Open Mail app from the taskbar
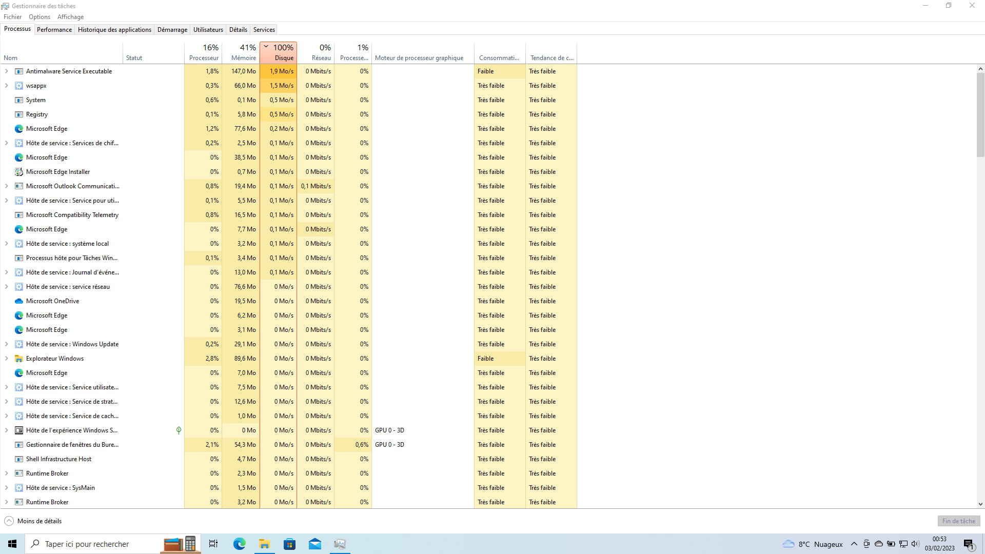985x554 pixels. tap(314, 544)
